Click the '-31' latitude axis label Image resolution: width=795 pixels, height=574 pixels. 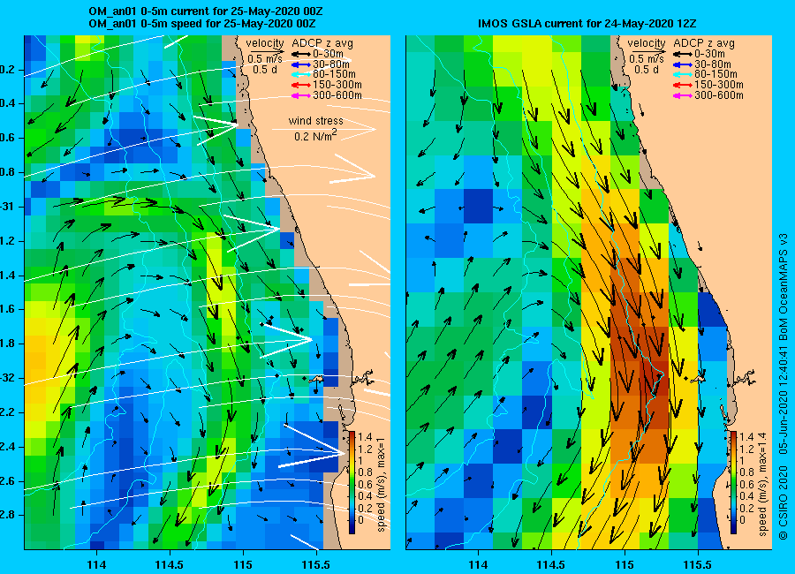6,207
